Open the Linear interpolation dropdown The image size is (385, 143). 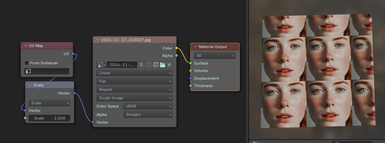point(134,73)
